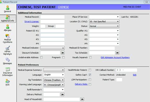The width and height of the screenshot is (150, 102).
Task: Open the Language dropdown set to English
Action: pyautogui.click(x=54, y=75)
